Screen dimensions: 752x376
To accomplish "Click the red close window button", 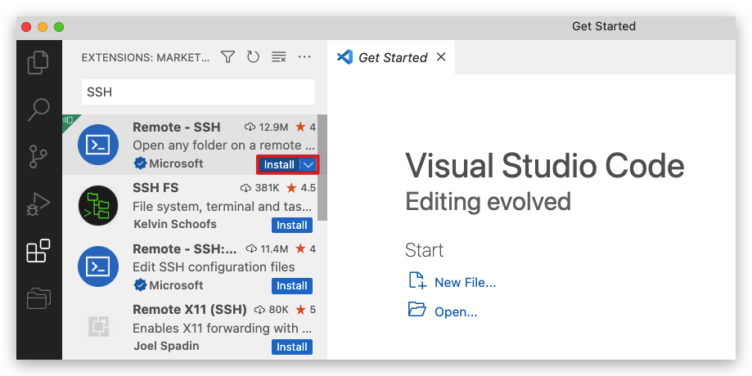I will tap(26, 27).
